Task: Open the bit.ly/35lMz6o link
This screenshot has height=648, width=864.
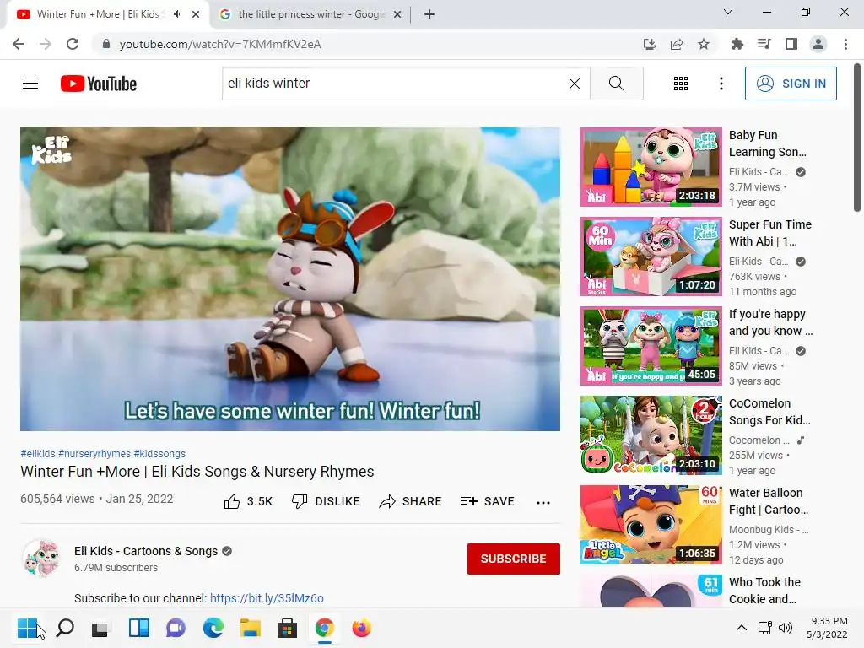Action: (267, 598)
